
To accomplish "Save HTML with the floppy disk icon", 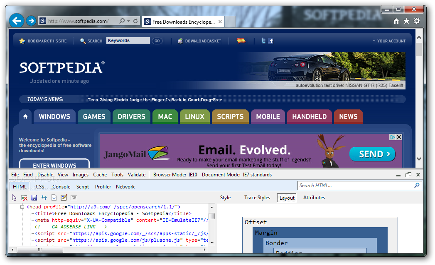I will coord(34,198).
